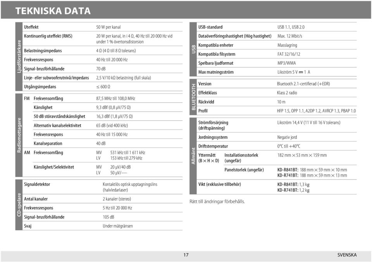Viewport: 372px width, 262px height.
Task: Click the page number 17
Action: (186, 255)
